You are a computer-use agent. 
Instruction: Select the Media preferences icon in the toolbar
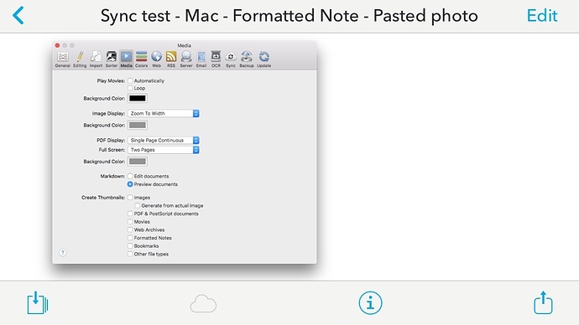point(126,59)
